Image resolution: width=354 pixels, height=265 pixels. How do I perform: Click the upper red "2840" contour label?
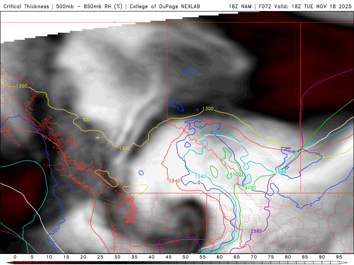coord(209,121)
